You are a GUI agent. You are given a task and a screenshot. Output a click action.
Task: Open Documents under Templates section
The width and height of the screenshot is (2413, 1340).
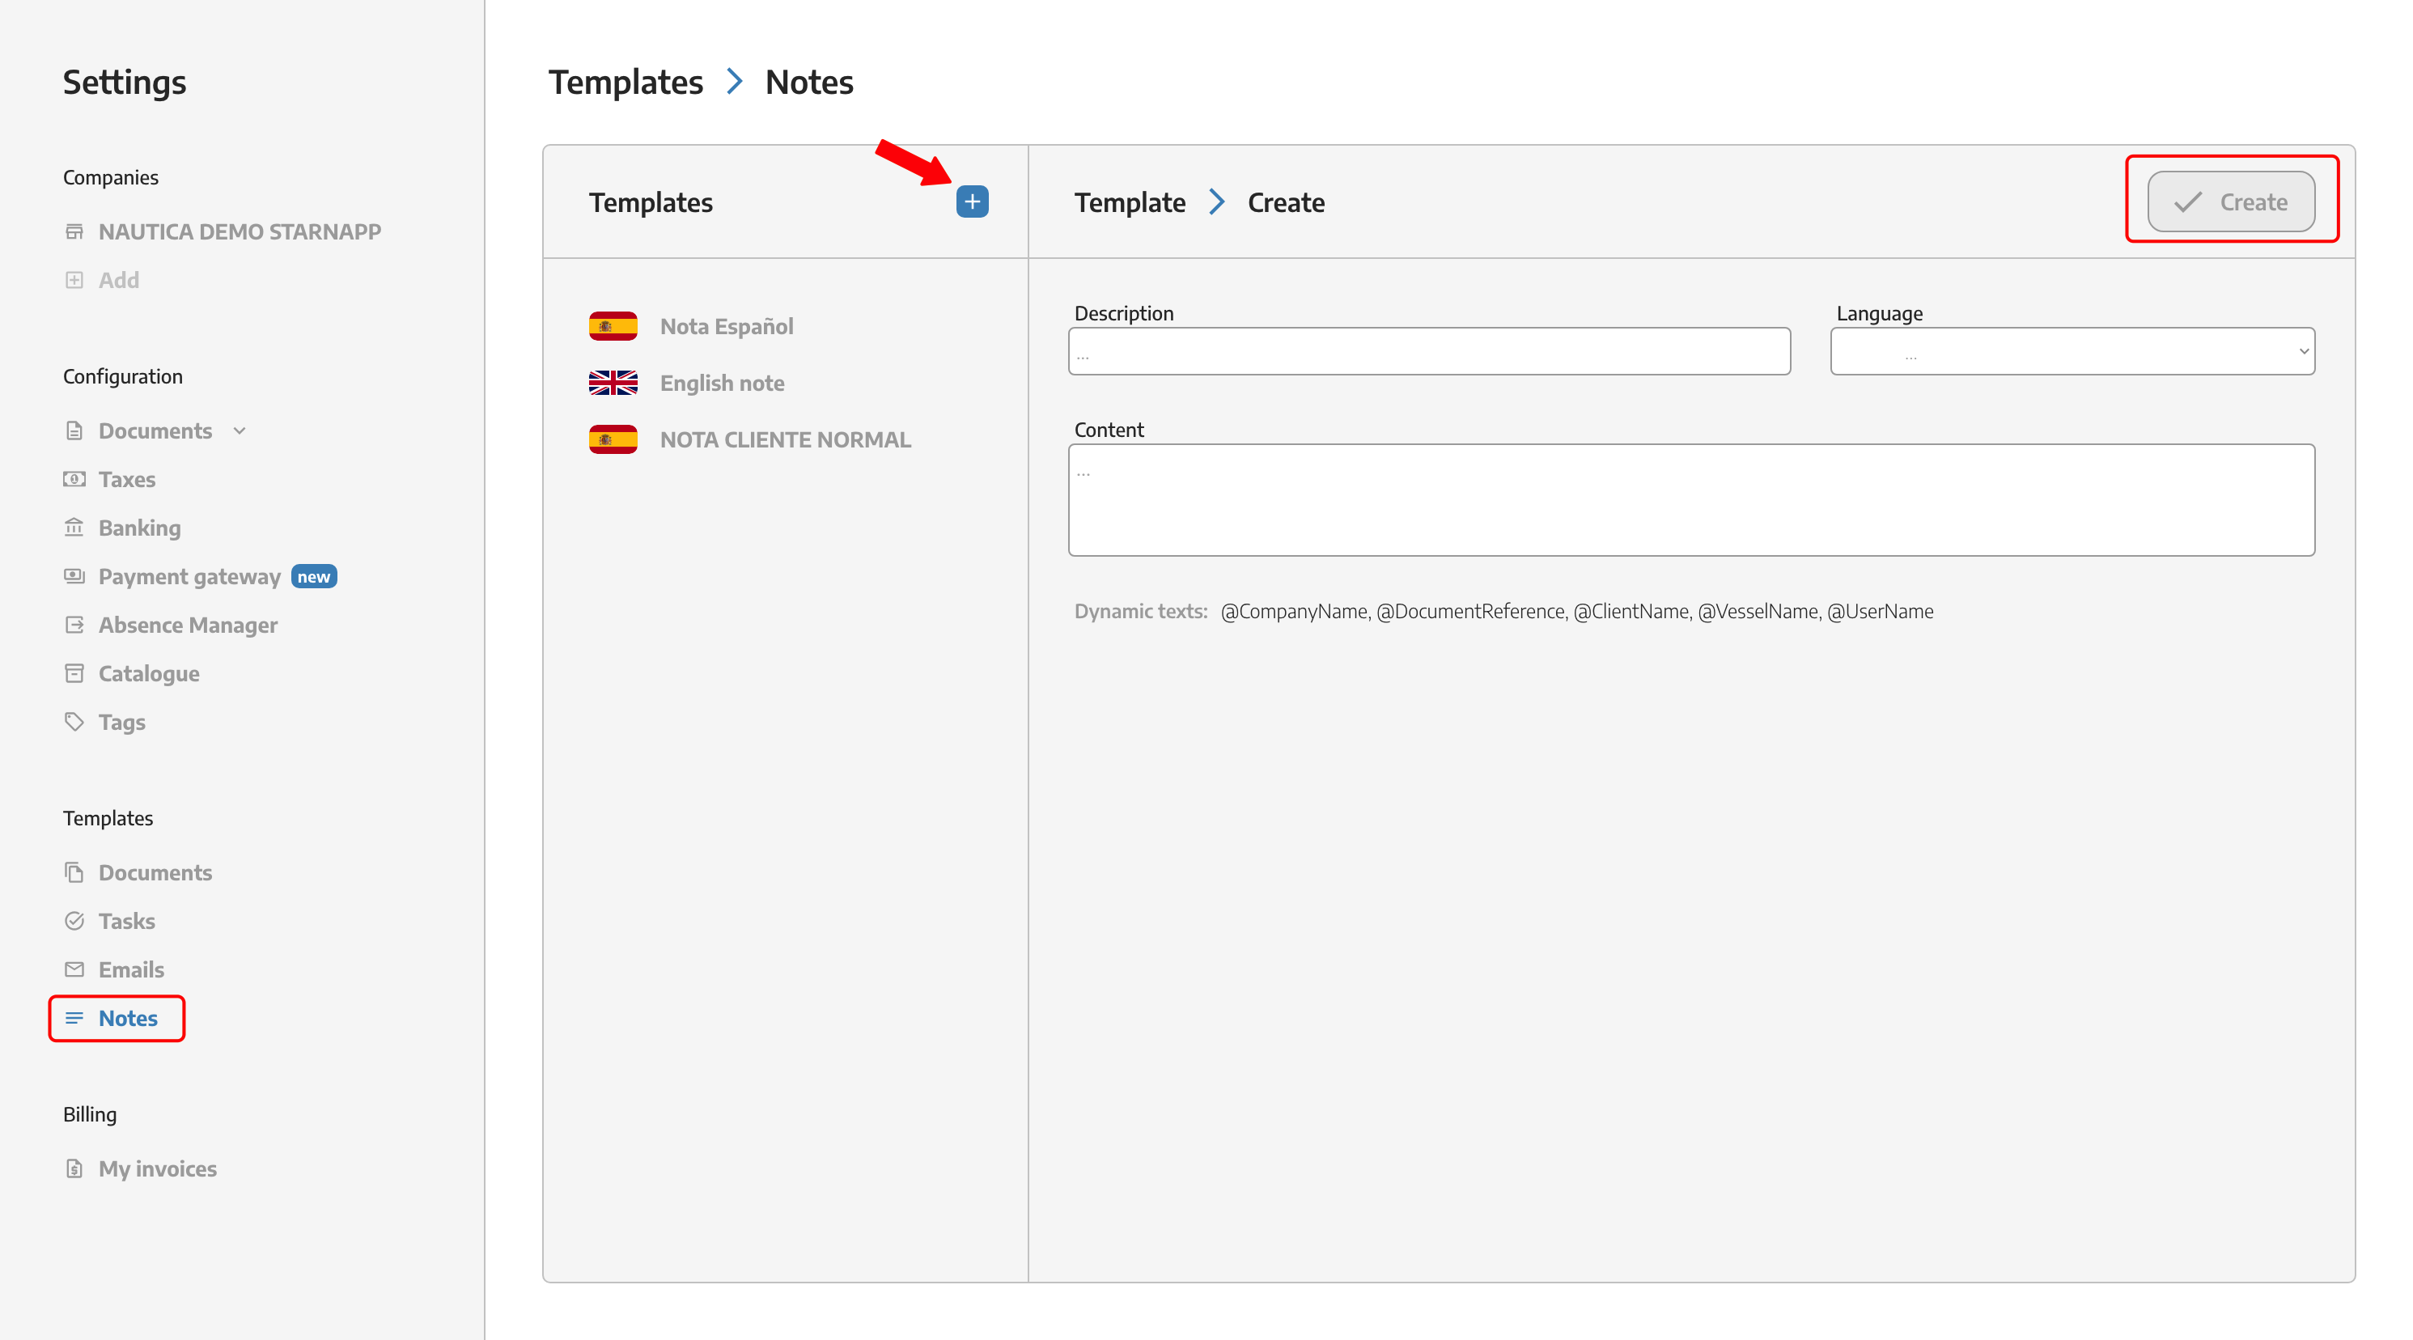coord(155,873)
